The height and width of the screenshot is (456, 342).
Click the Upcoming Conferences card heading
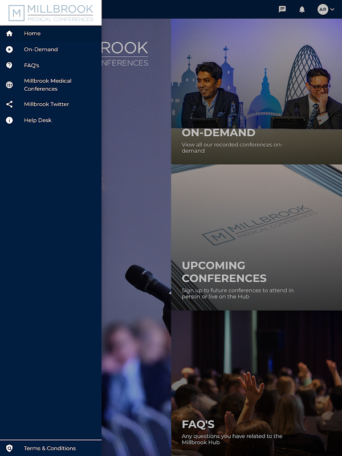(224, 272)
